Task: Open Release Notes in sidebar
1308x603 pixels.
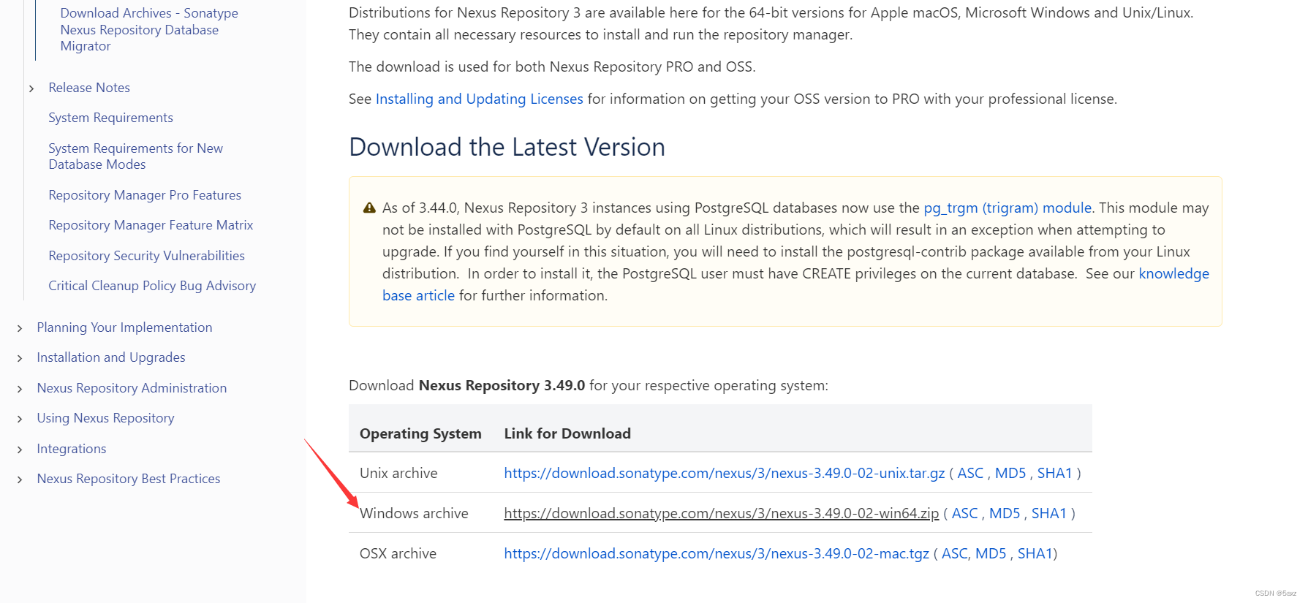Action: click(x=89, y=88)
